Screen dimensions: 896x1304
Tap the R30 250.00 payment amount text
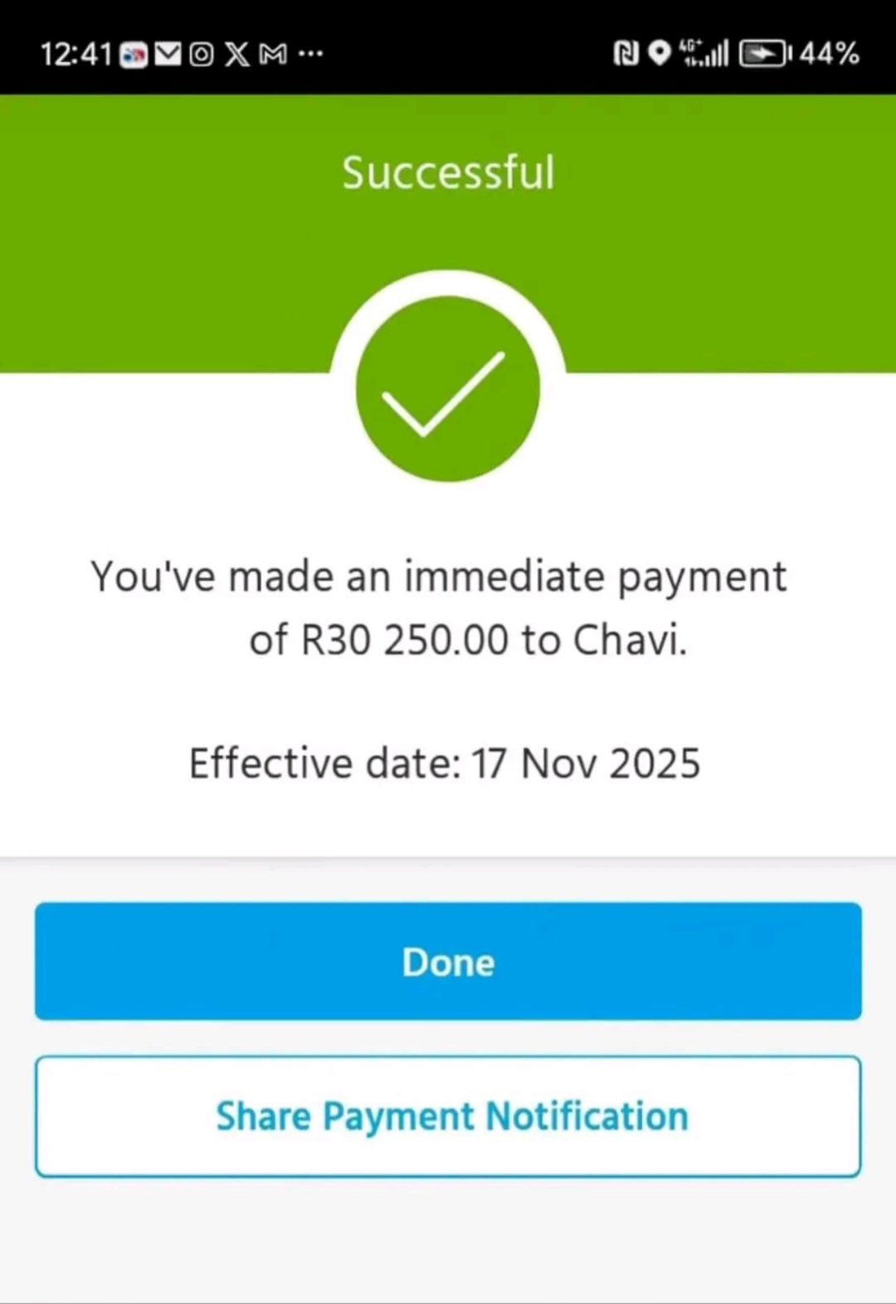[404, 640]
